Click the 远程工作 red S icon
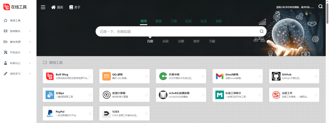This screenshot has height=123, width=329. [x=276, y=95]
